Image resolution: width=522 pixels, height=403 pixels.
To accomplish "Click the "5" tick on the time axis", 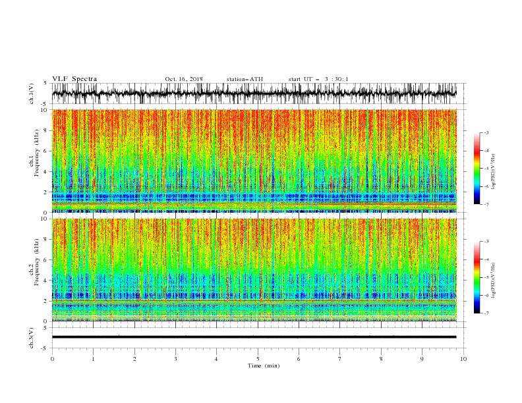I will click(x=258, y=359).
